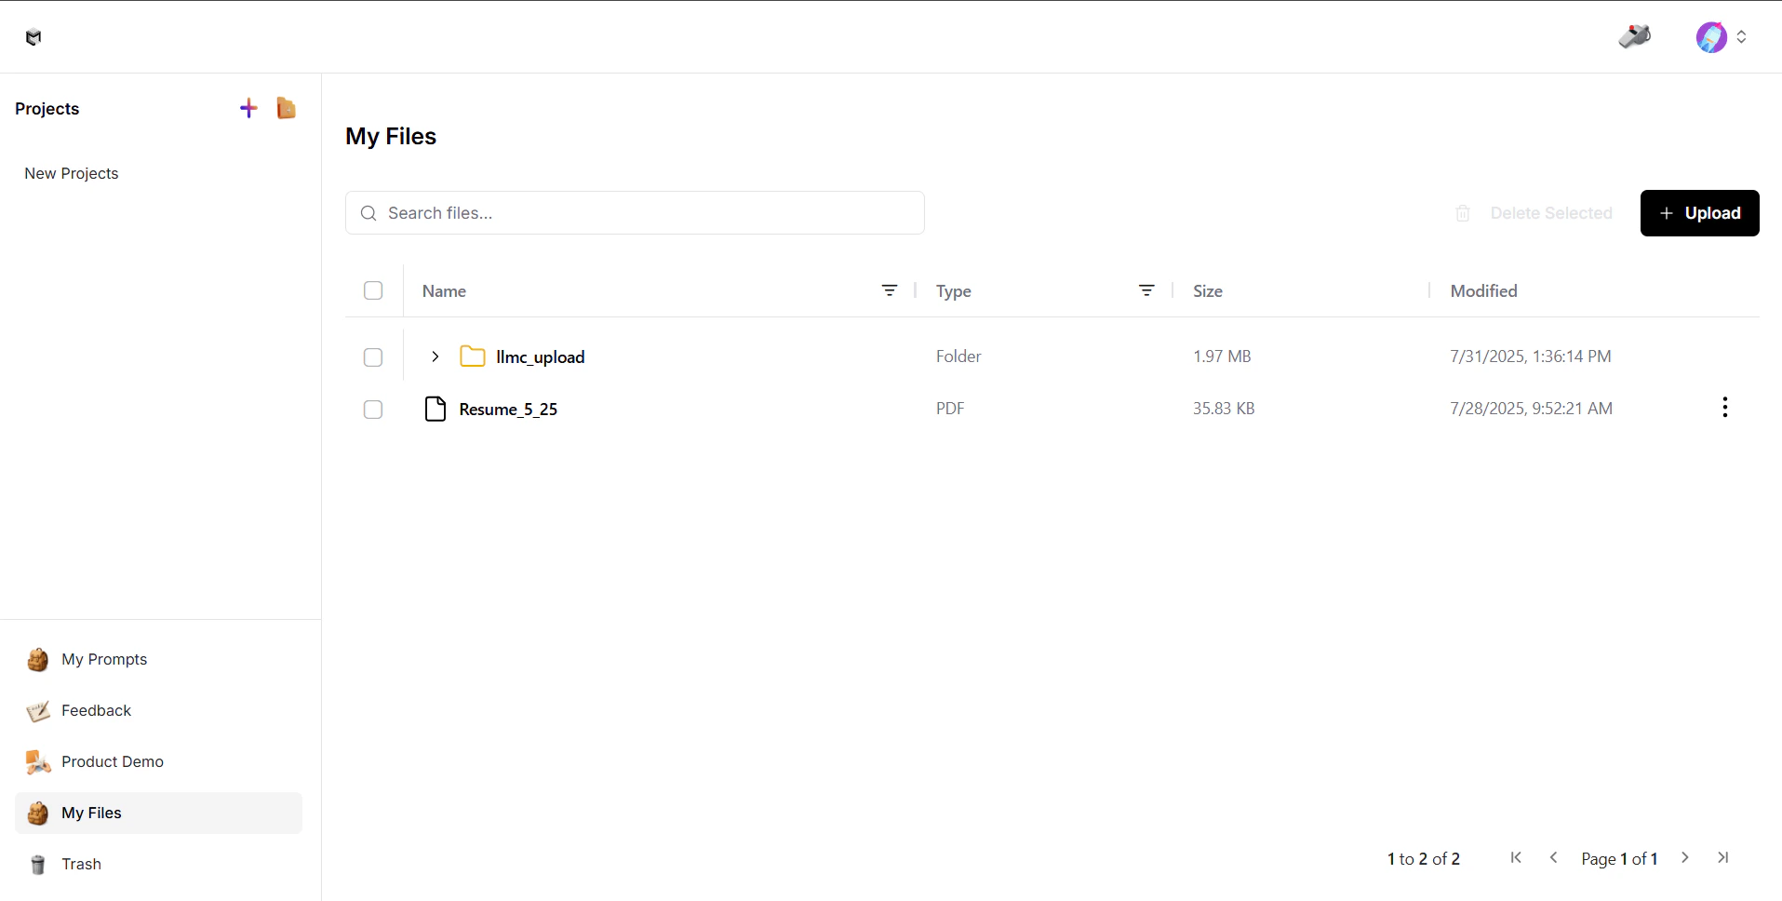Screen dimensions: 1782x901
Task: Click the rocket profile avatar
Action: click(1712, 37)
